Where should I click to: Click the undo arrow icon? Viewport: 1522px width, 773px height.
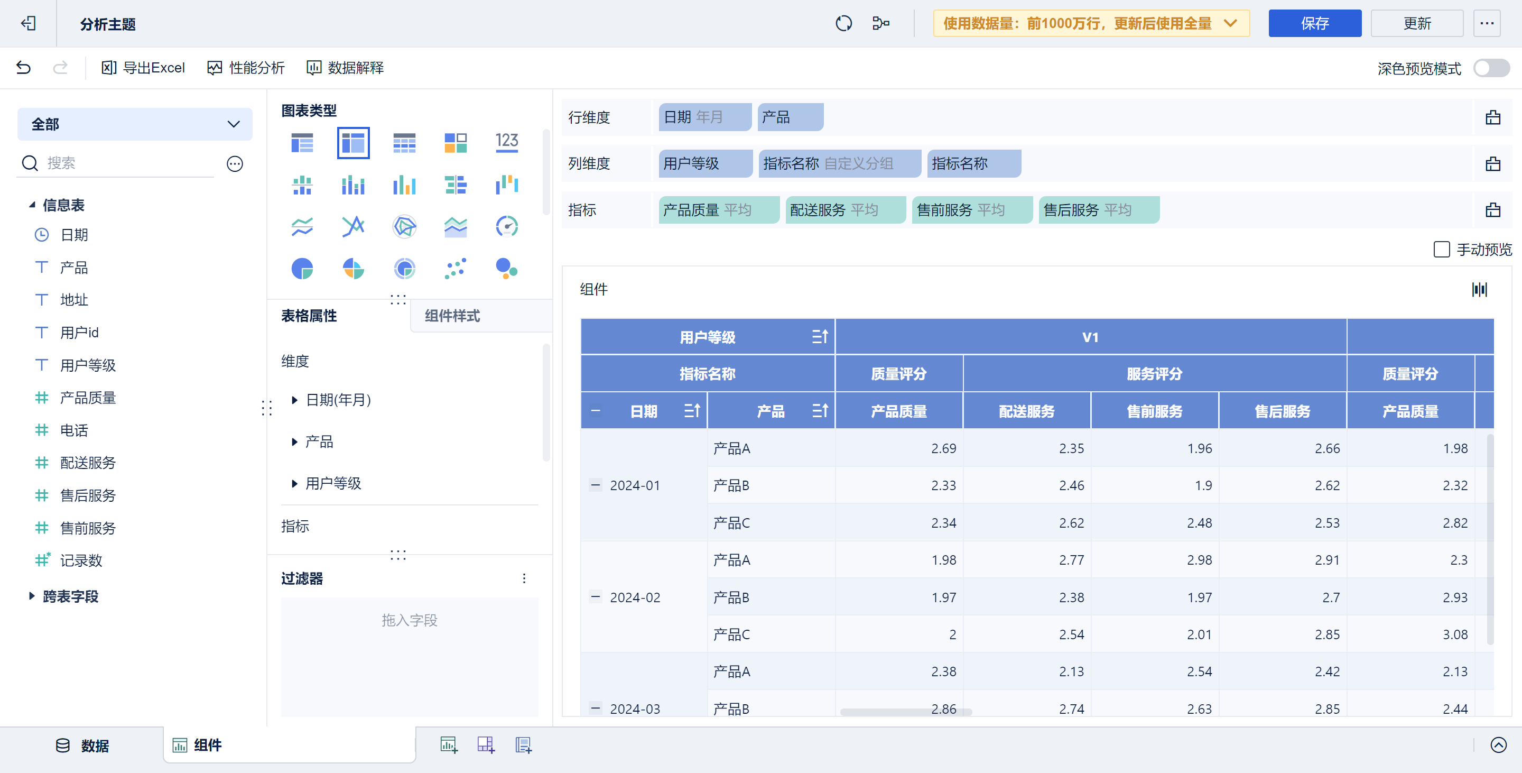click(24, 68)
